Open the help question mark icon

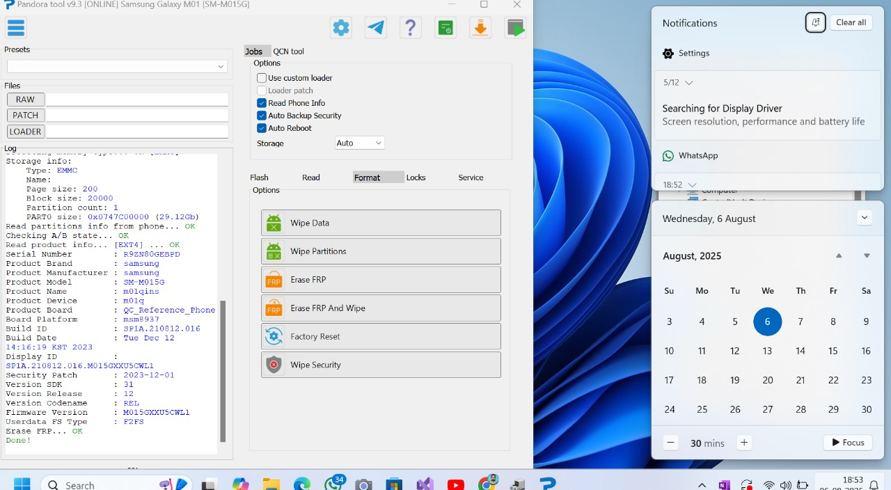click(411, 28)
